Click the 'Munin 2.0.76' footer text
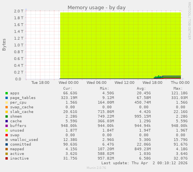The image size is (193, 172). pyautogui.click(x=96, y=168)
